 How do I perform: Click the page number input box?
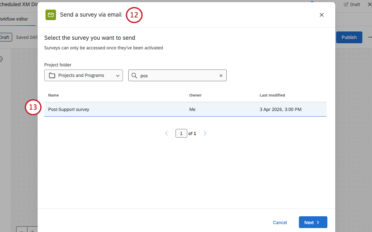point(181,133)
